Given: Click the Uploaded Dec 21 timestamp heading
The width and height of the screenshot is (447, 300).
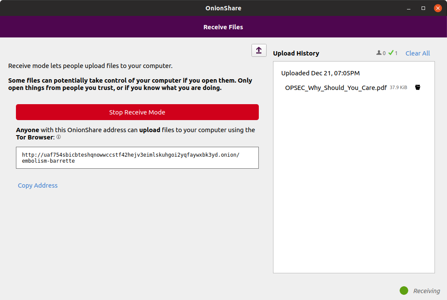Looking at the screenshot, I should (x=321, y=73).
